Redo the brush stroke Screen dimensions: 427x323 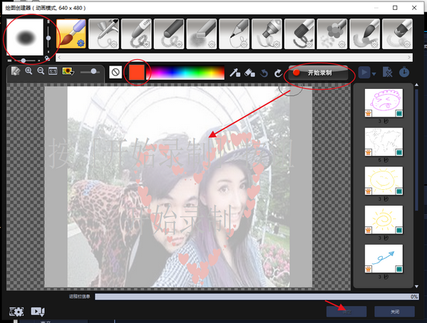278,73
